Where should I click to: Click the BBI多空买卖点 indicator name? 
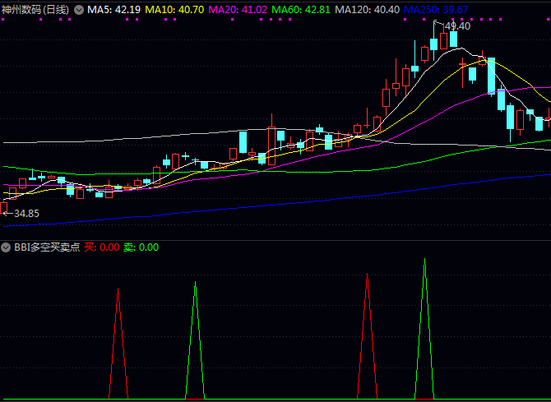47,247
